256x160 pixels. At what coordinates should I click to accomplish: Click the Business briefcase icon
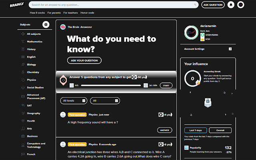click(23, 136)
